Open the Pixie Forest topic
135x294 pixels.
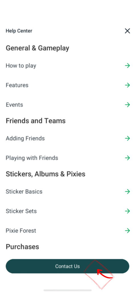(67, 231)
